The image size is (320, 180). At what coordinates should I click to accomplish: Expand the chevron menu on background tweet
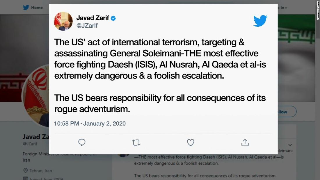290,145
